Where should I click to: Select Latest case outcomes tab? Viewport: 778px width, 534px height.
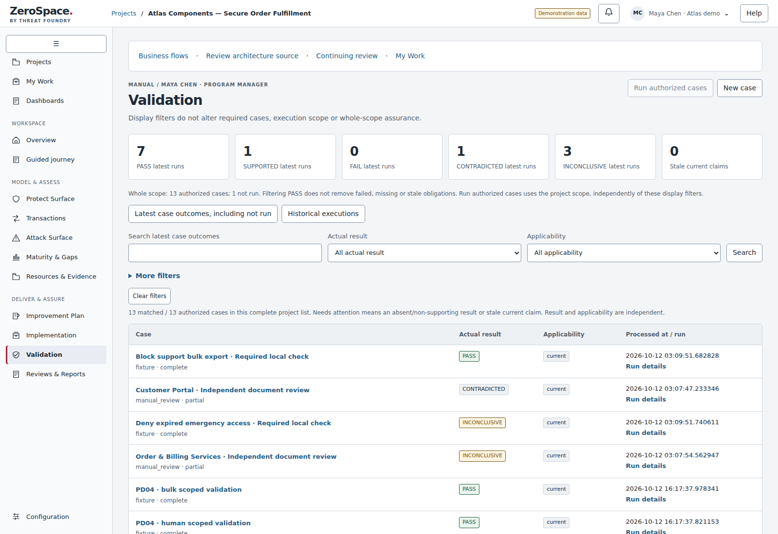203,214
